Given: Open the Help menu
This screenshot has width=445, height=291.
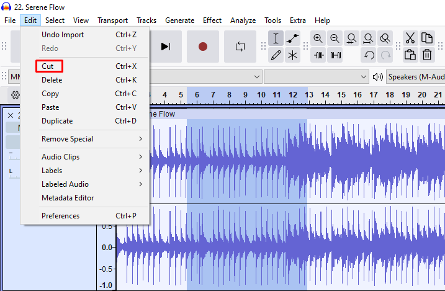Looking at the screenshot, I should pyautogui.click(x=322, y=20).
